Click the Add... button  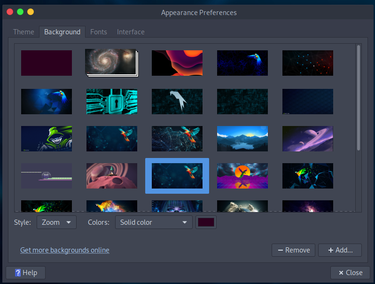pyautogui.click(x=340, y=250)
